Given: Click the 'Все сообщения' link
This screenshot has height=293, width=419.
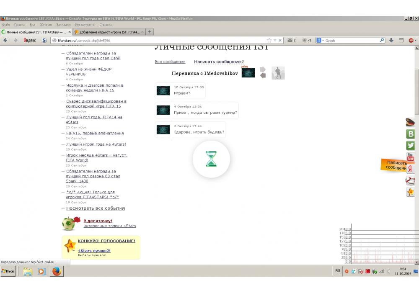Looking at the screenshot, I should point(170,62).
